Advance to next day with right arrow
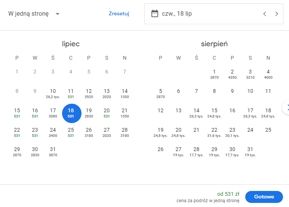The width and height of the screenshot is (289, 207). point(276,14)
